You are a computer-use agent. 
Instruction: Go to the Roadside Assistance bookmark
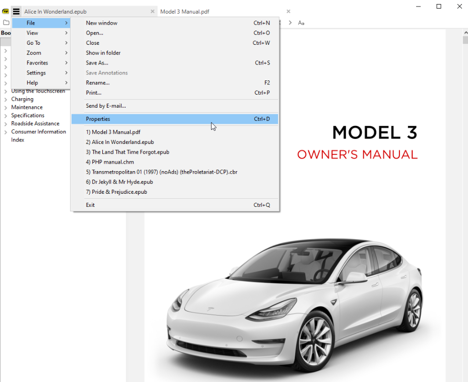point(35,123)
